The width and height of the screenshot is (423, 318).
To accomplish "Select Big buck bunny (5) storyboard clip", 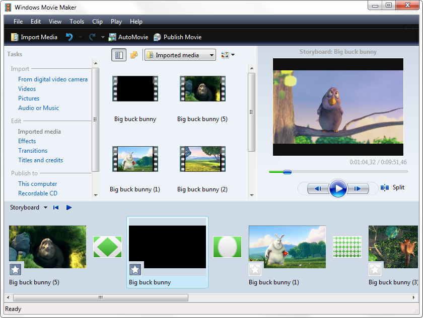I will click(47, 247).
